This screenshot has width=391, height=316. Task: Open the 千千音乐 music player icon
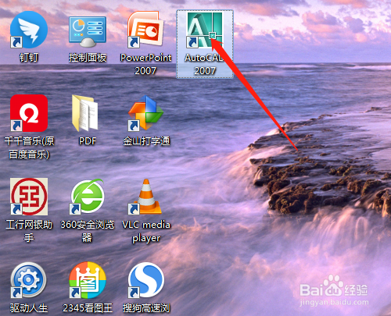(x=29, y=113)
